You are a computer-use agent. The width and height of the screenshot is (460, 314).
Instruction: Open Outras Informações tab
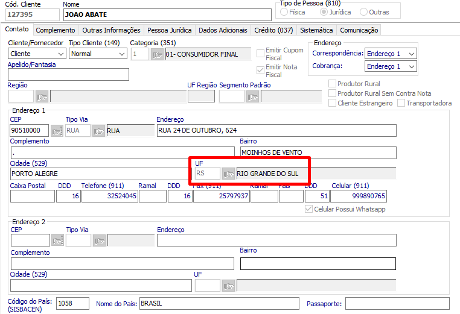point(111,30)
